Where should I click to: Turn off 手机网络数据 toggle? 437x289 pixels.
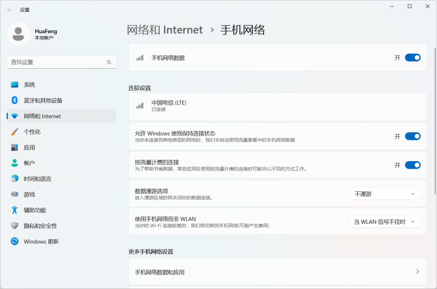pos(412,58)
